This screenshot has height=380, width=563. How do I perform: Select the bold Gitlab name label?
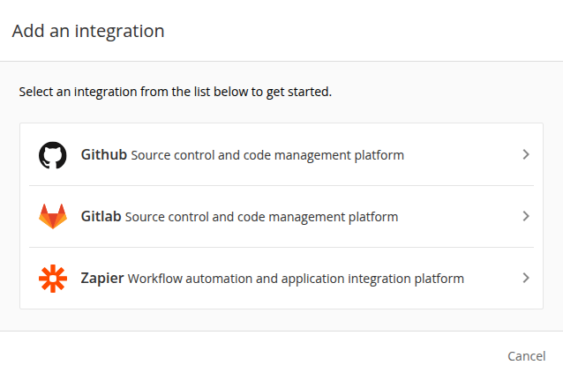(x=101, y=217)
